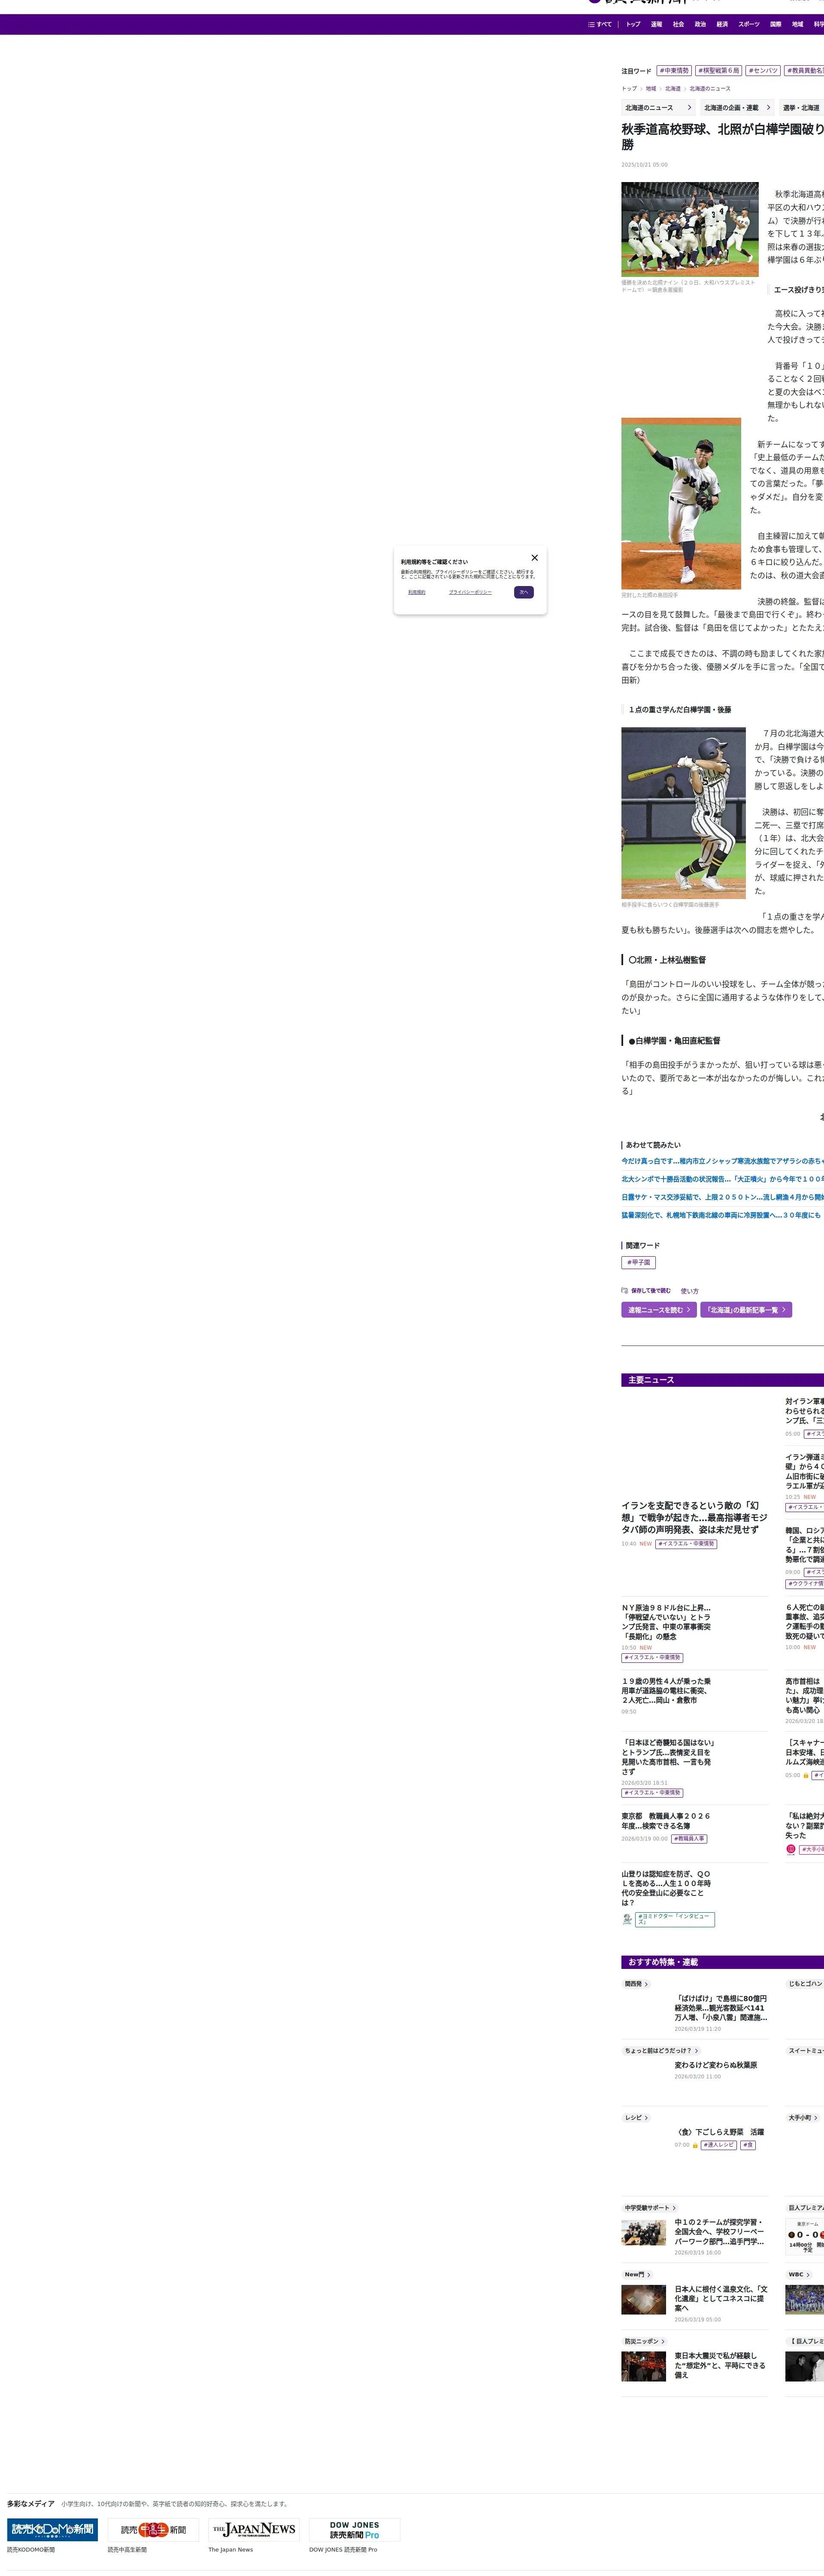Click The Japan News logo
This screenshot has width=824, height=2576.
coord(254,2529)
